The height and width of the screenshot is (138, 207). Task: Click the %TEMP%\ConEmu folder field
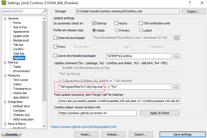(x=139, y=56)
